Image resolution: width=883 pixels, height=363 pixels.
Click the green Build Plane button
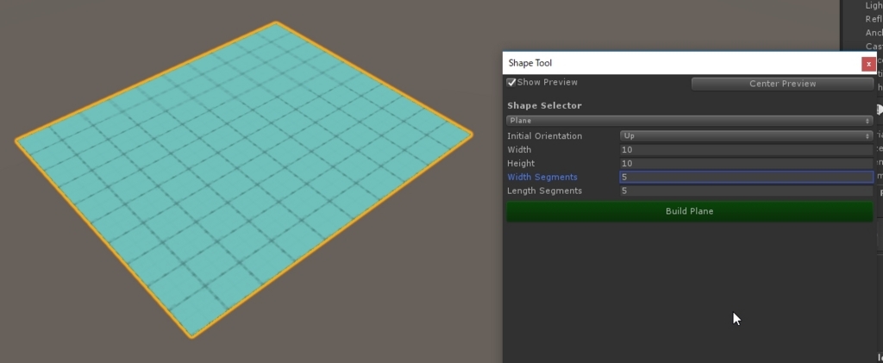[689, 211]
